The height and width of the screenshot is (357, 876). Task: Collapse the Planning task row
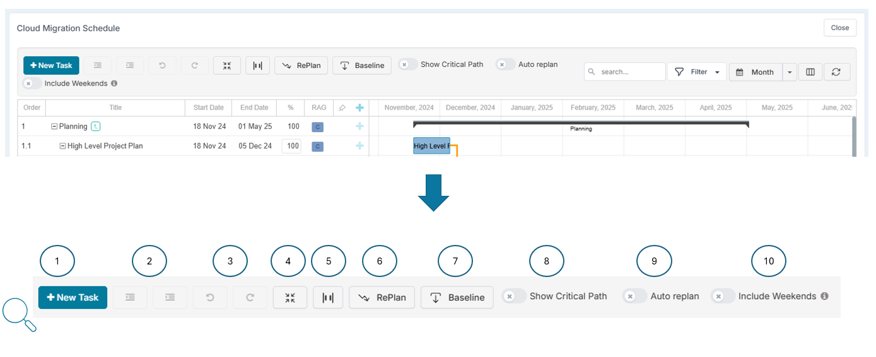click(54, 127)
